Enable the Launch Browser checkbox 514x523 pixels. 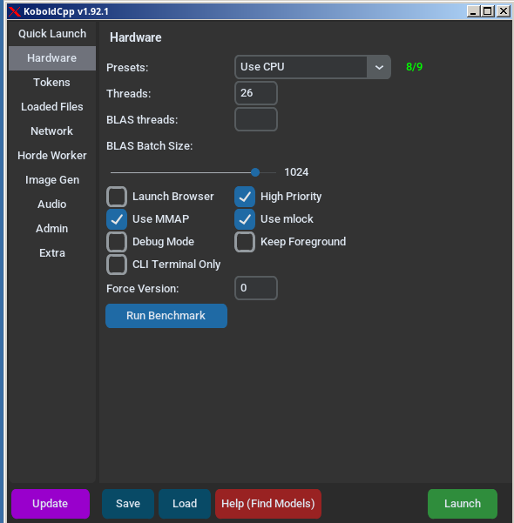click(117, 197)
